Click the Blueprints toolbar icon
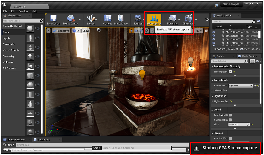The width and height of the screenshot is (264, 155). 172,20
